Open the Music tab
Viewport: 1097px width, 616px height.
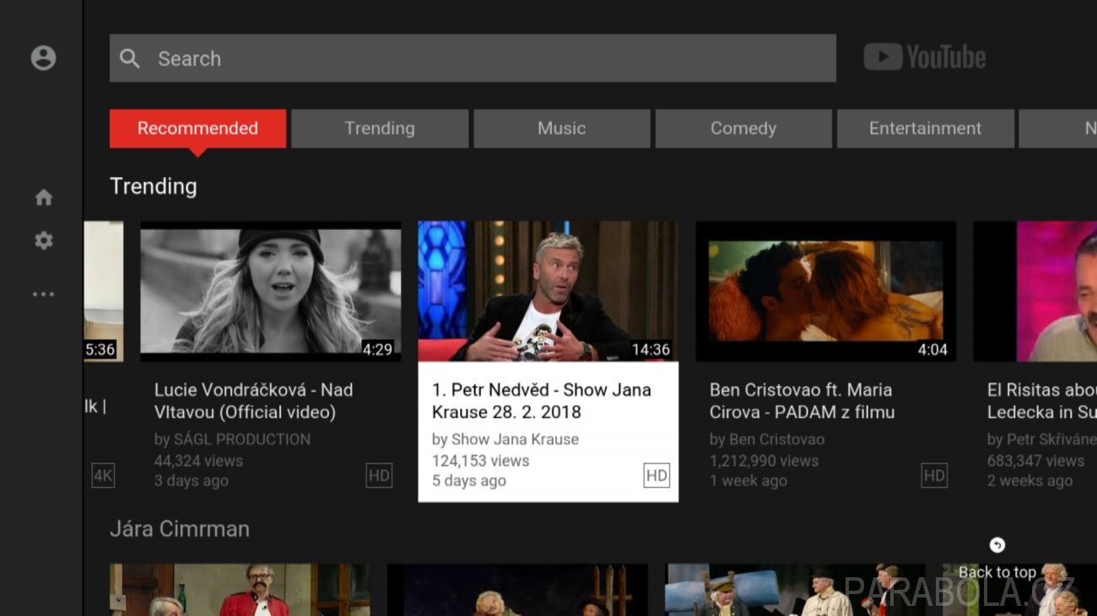click(561, 128)
